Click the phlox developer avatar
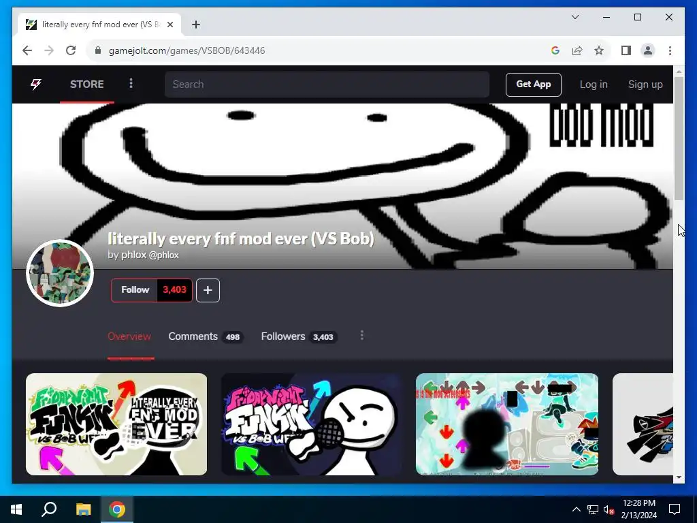Viewport: 697px width, 523px height. click(60, 273)
